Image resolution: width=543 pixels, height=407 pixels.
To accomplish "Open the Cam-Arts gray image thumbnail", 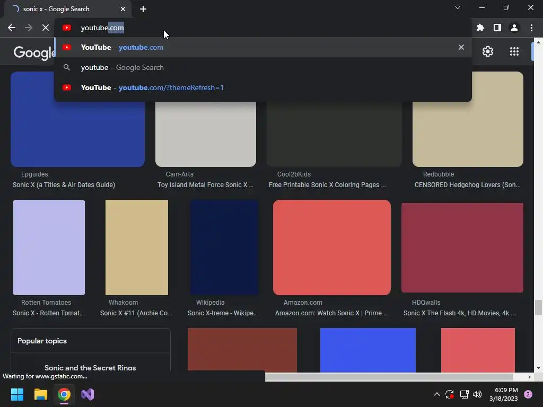I will point(206,134).
